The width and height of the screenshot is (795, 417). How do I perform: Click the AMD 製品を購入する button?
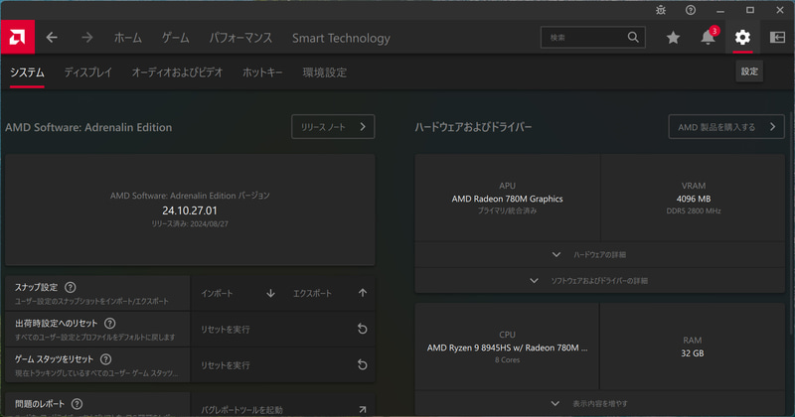[x=726, y=127]
